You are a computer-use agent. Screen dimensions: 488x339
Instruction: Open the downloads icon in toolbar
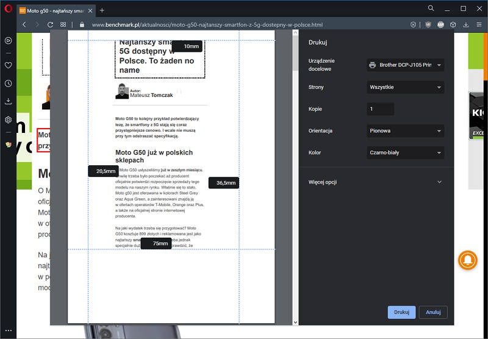(x=466, y=24)
